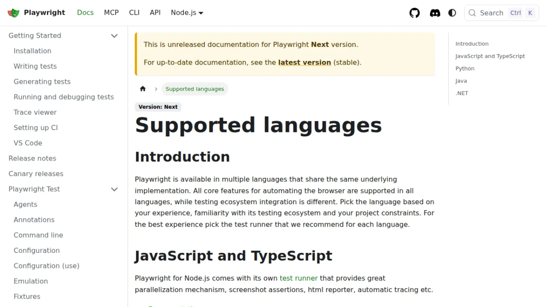Select Playwright Test category label
Image resolution: width=546 pixels, height=307 pixels.
(34, 189)
